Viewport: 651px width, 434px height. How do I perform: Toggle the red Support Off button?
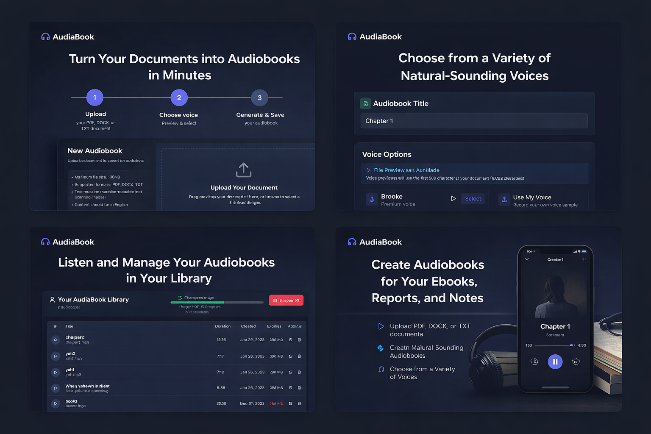pos(286,300)
